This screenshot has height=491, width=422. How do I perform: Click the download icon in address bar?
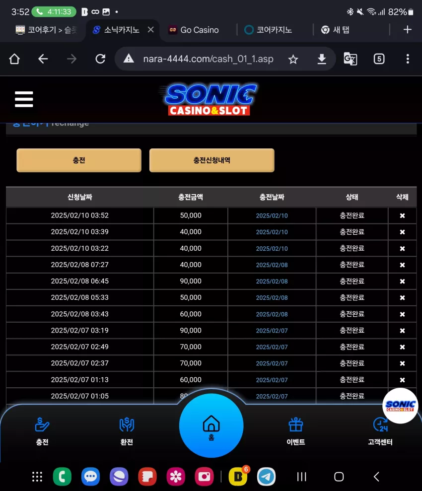point(322,59)
